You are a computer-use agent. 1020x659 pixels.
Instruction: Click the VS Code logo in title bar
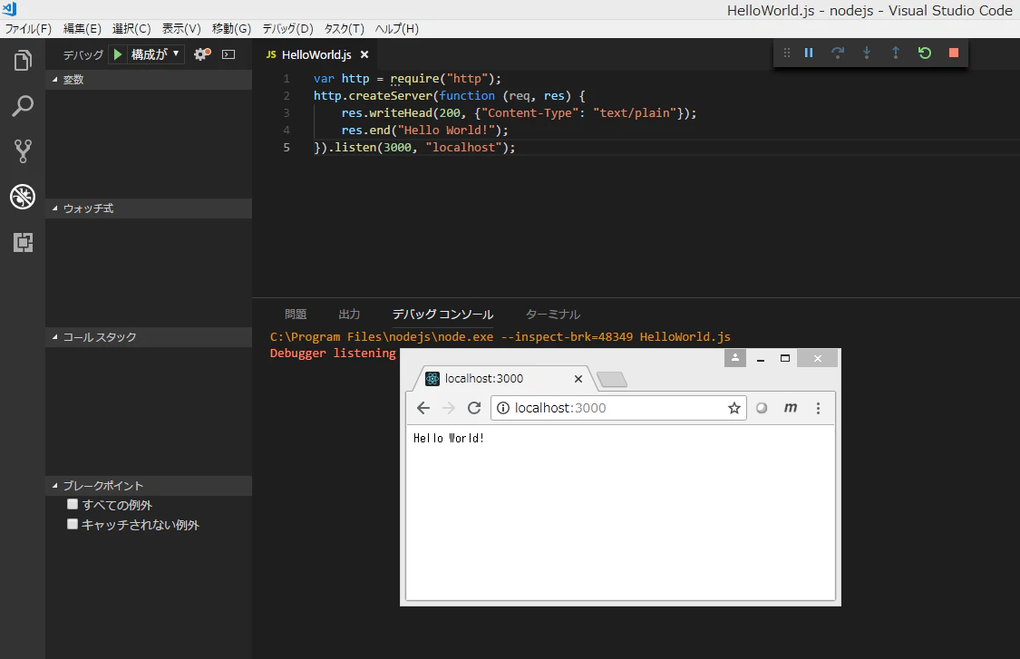[x=9, y=9]
